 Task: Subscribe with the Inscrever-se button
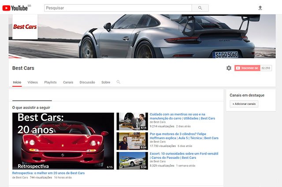click(x=247, y=68)
